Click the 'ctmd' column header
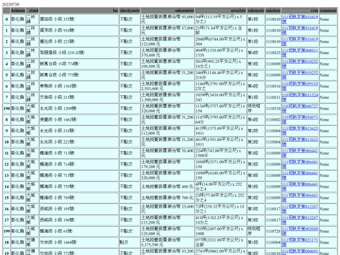Viewport: 340px width, 255px height. coord(32,11)
